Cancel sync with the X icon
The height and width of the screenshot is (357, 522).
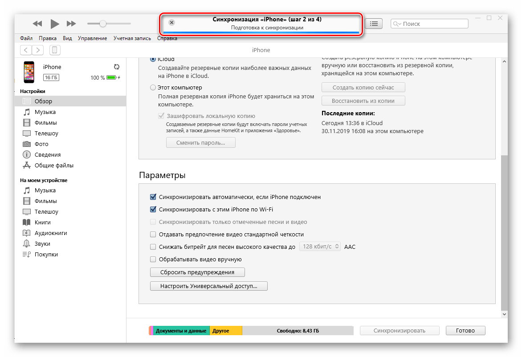click(x=171, y=22)
